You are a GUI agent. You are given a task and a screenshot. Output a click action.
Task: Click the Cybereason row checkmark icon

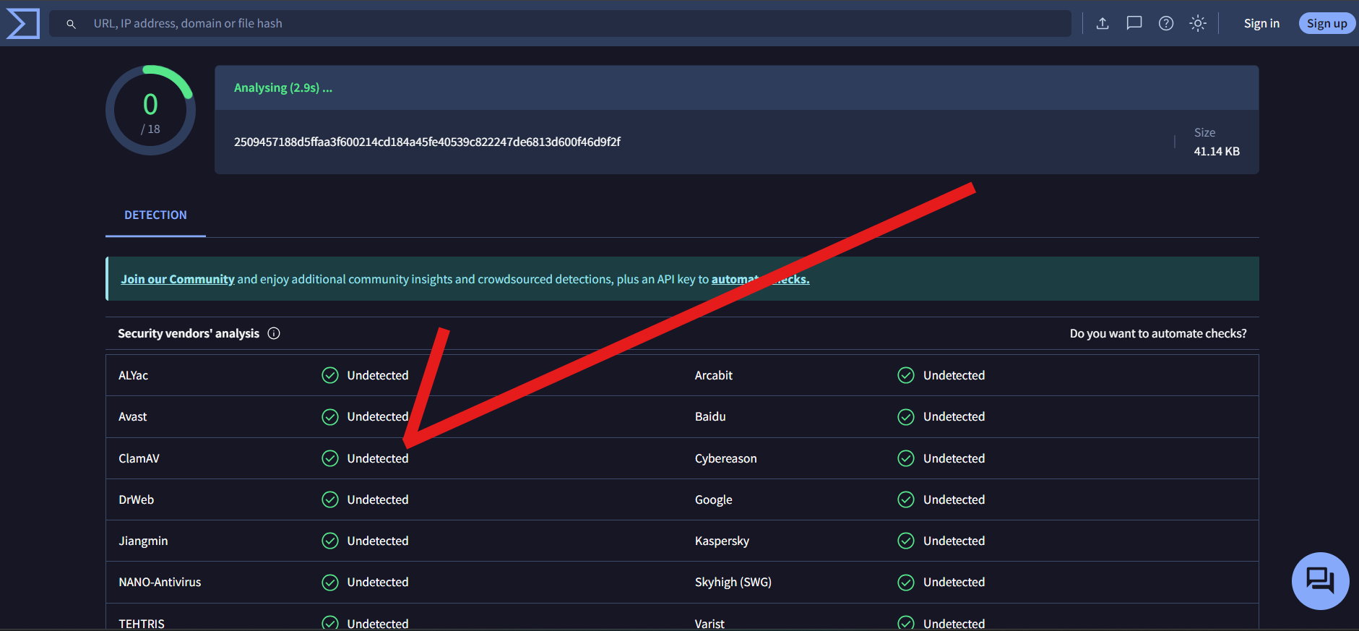click(x=906, y=458)
